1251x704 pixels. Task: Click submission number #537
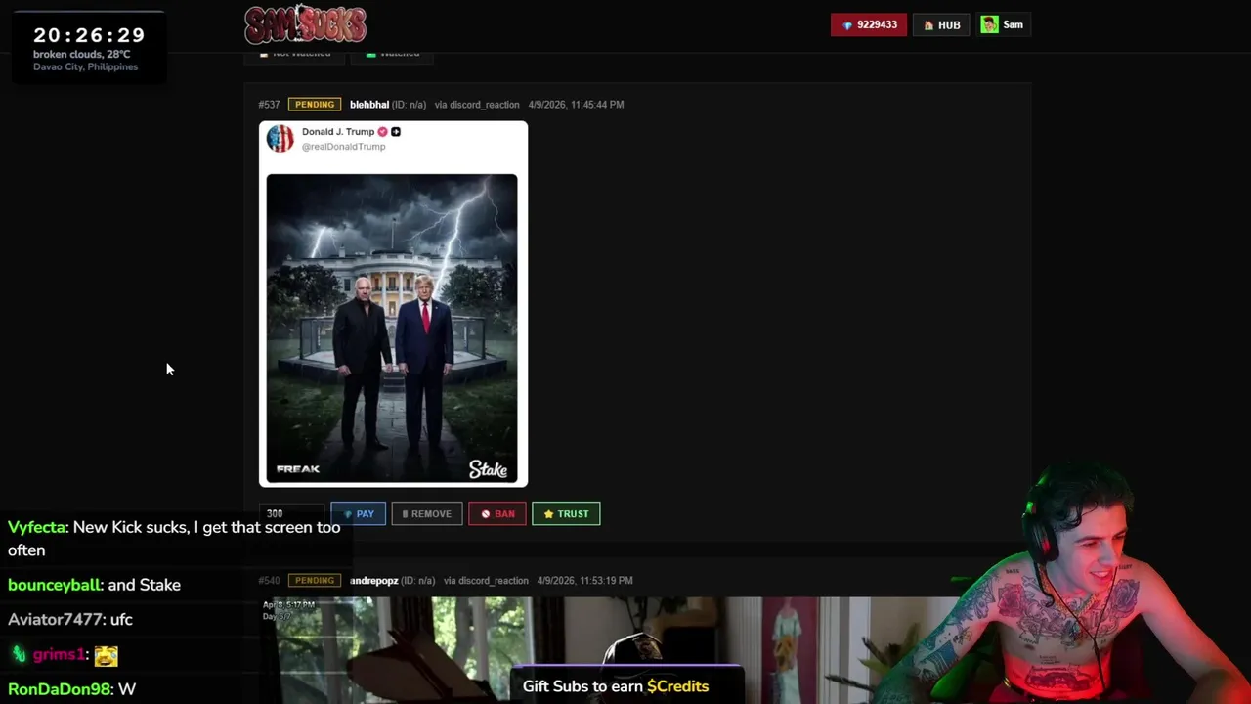click(x=269, y=105)
